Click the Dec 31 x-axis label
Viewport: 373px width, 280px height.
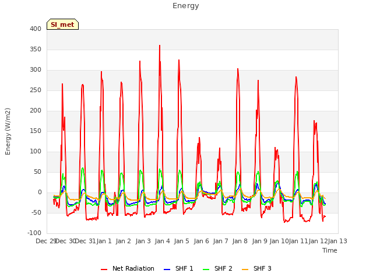85,241
